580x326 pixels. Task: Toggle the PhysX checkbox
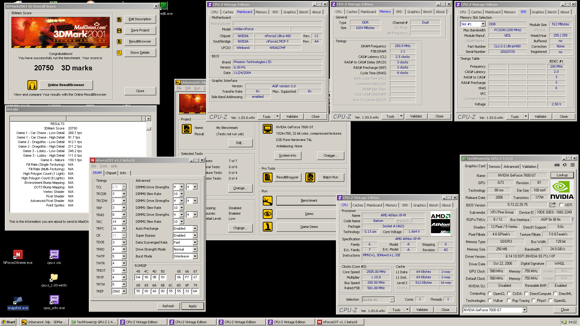click(533, 301)
